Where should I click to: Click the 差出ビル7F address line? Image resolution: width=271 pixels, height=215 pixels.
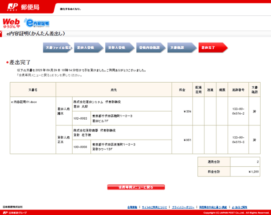click(100, 121)
